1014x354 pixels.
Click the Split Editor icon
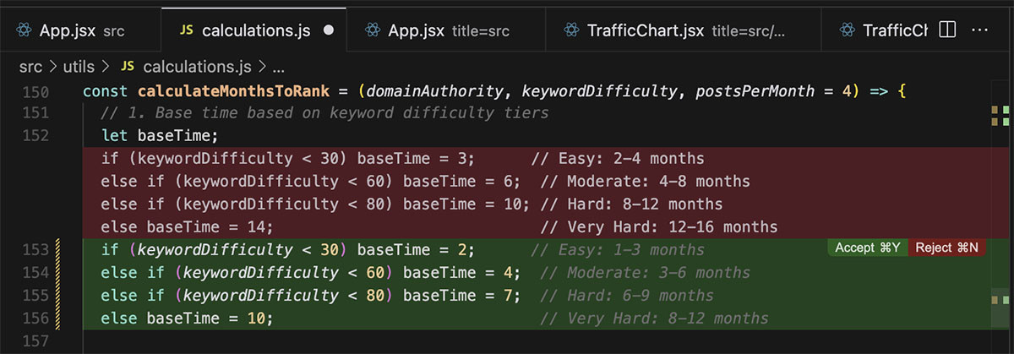pyautogui.click(x=947, y=30)
